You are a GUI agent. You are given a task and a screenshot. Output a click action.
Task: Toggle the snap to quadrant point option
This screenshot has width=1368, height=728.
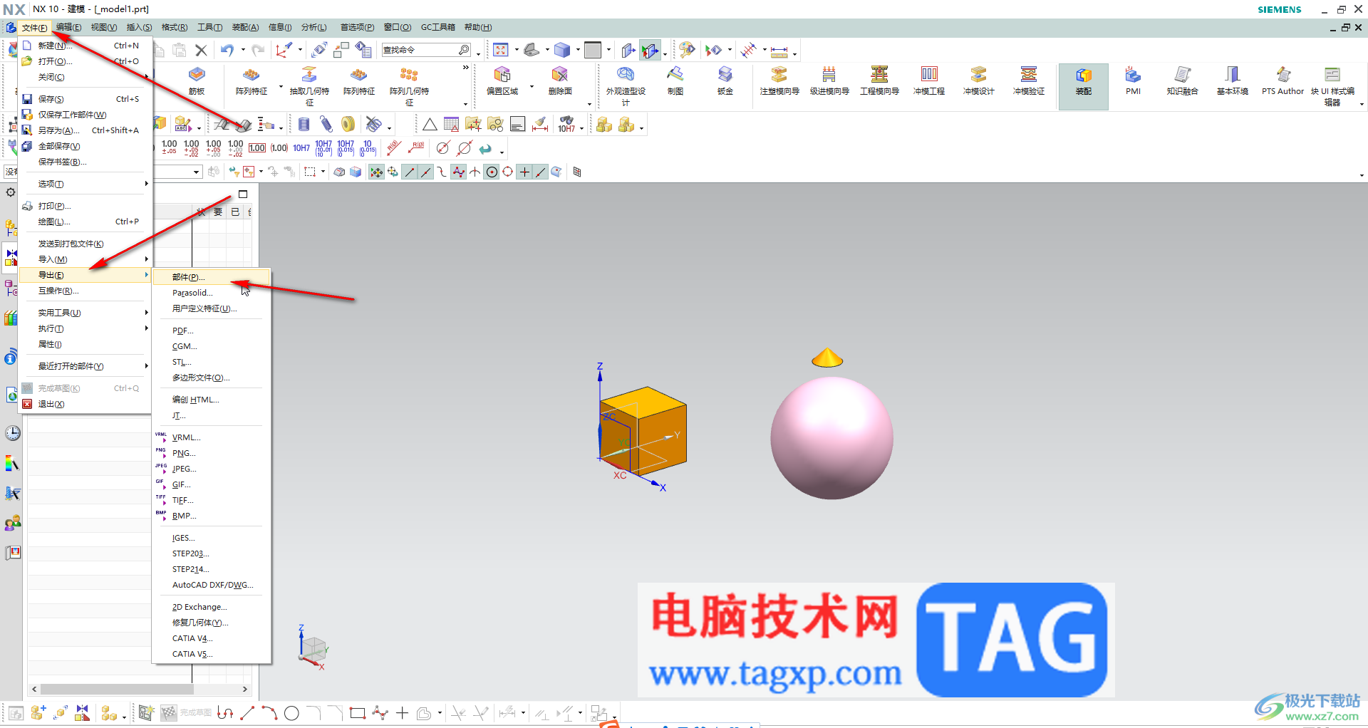point(507,172)
